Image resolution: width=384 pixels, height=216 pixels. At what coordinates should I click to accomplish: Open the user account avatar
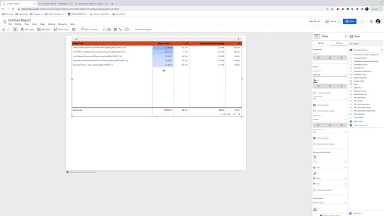click(378, 22)
